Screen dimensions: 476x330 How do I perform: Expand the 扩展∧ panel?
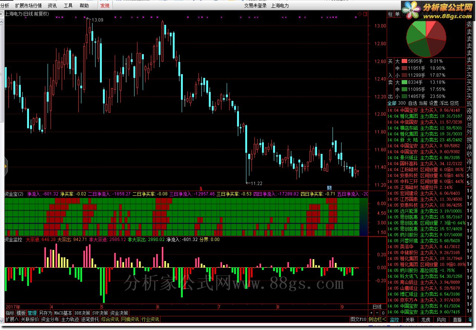pyautogui.click(x=12, y=319)
